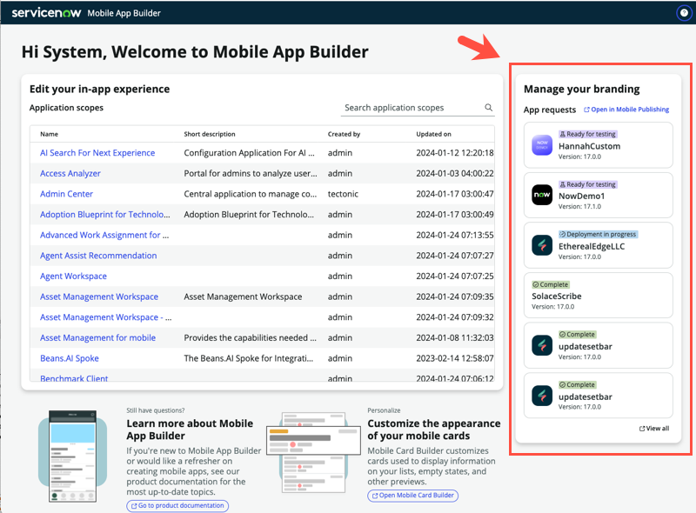Screen dimensions: 696x513
Task: Click the phone illustration for documentation
Action: coord(73,456)
